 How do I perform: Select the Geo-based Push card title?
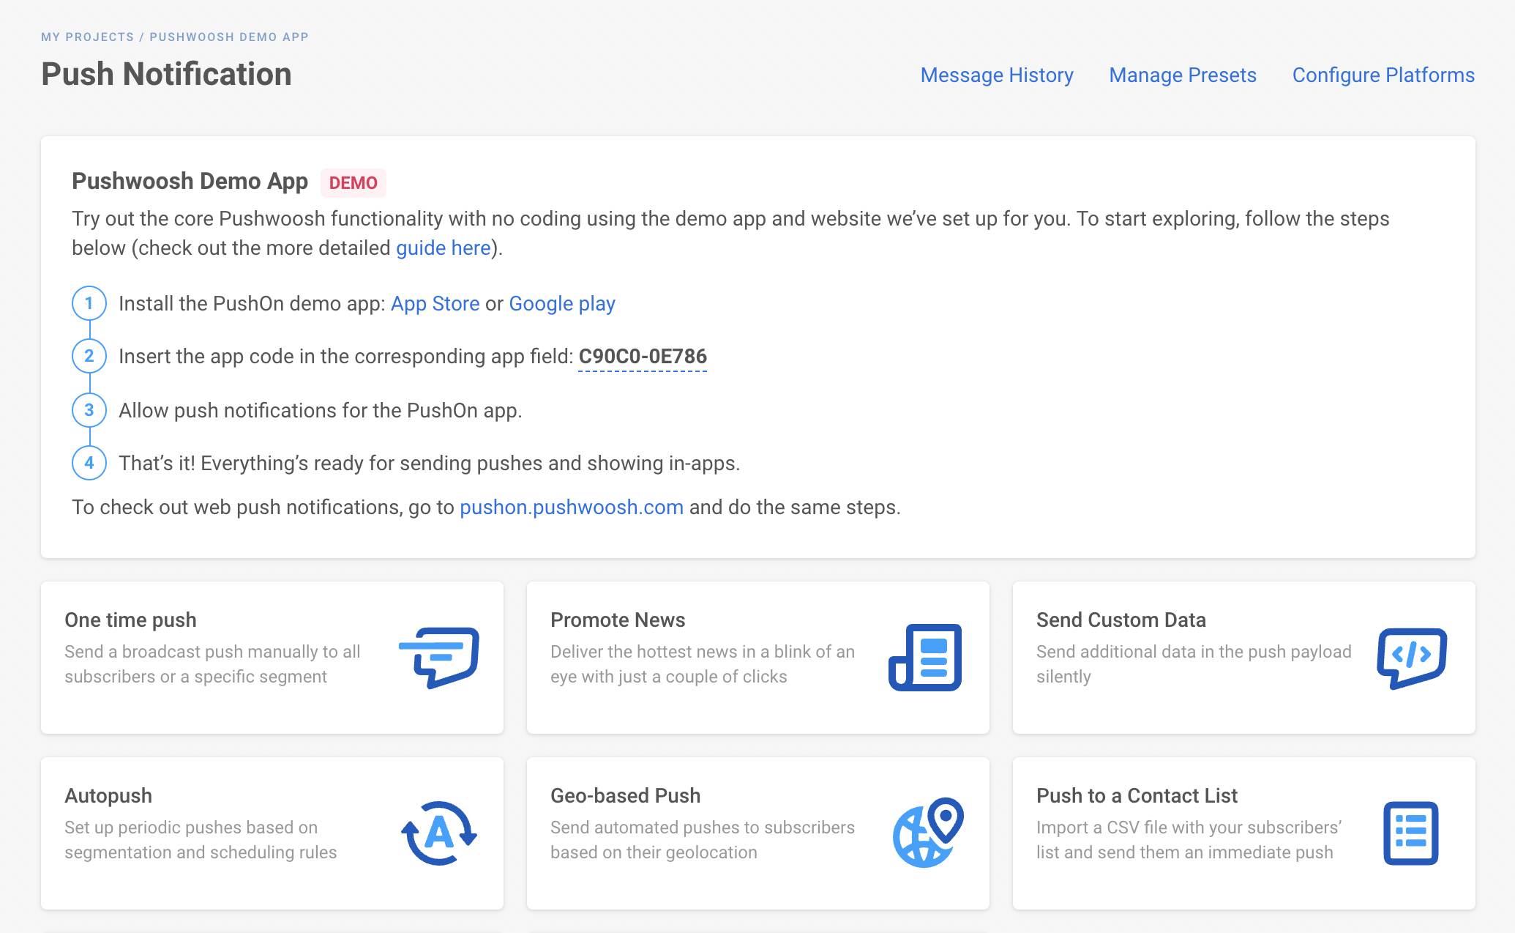(x=625, y=795)
